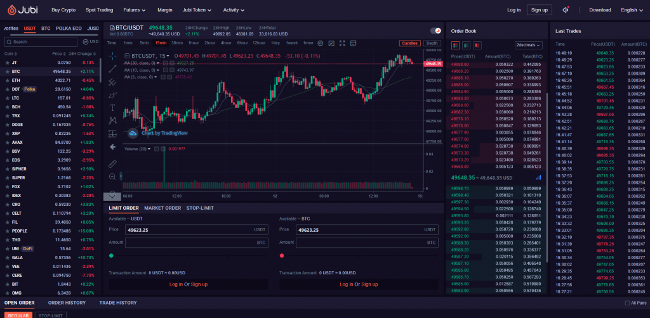
Task: Select the pitchfork drawing tool
Action: pos(112,82)
